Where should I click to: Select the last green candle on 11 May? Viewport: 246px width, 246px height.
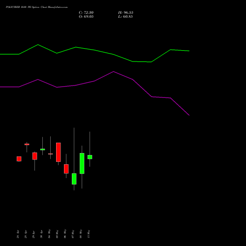[90, 157]
